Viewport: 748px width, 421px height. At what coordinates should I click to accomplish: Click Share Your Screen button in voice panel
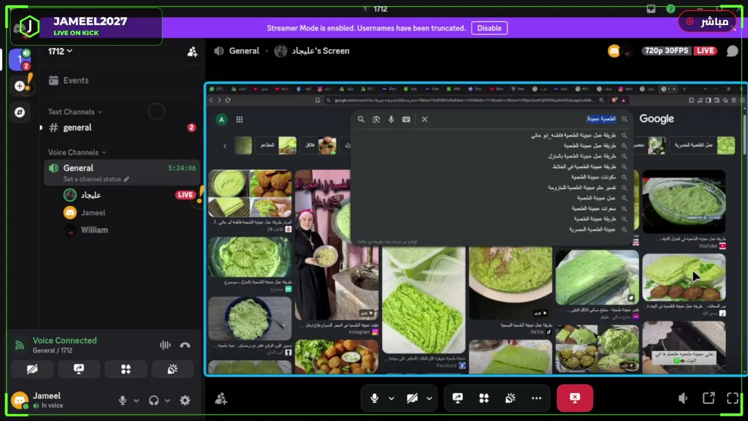[79, 369]
